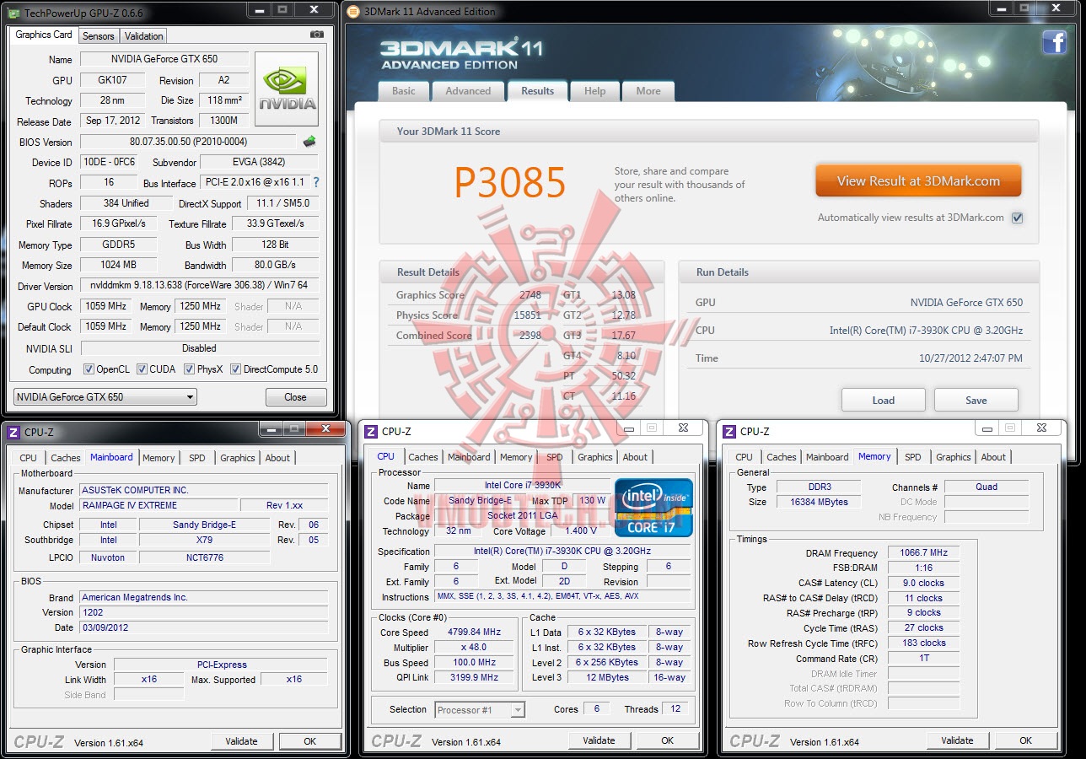Screen dimensions: 1086x759
Task: Toggle the PhysX checkbox
Action: pyautogui.click(x=189, y=369)
